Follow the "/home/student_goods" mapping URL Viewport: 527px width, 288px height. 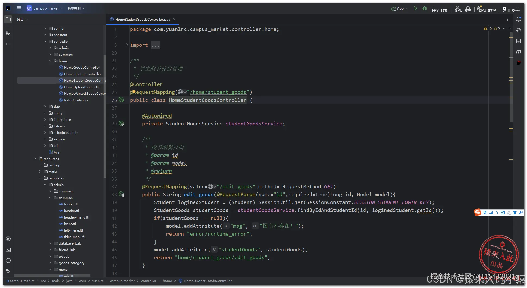pos(218,92)
